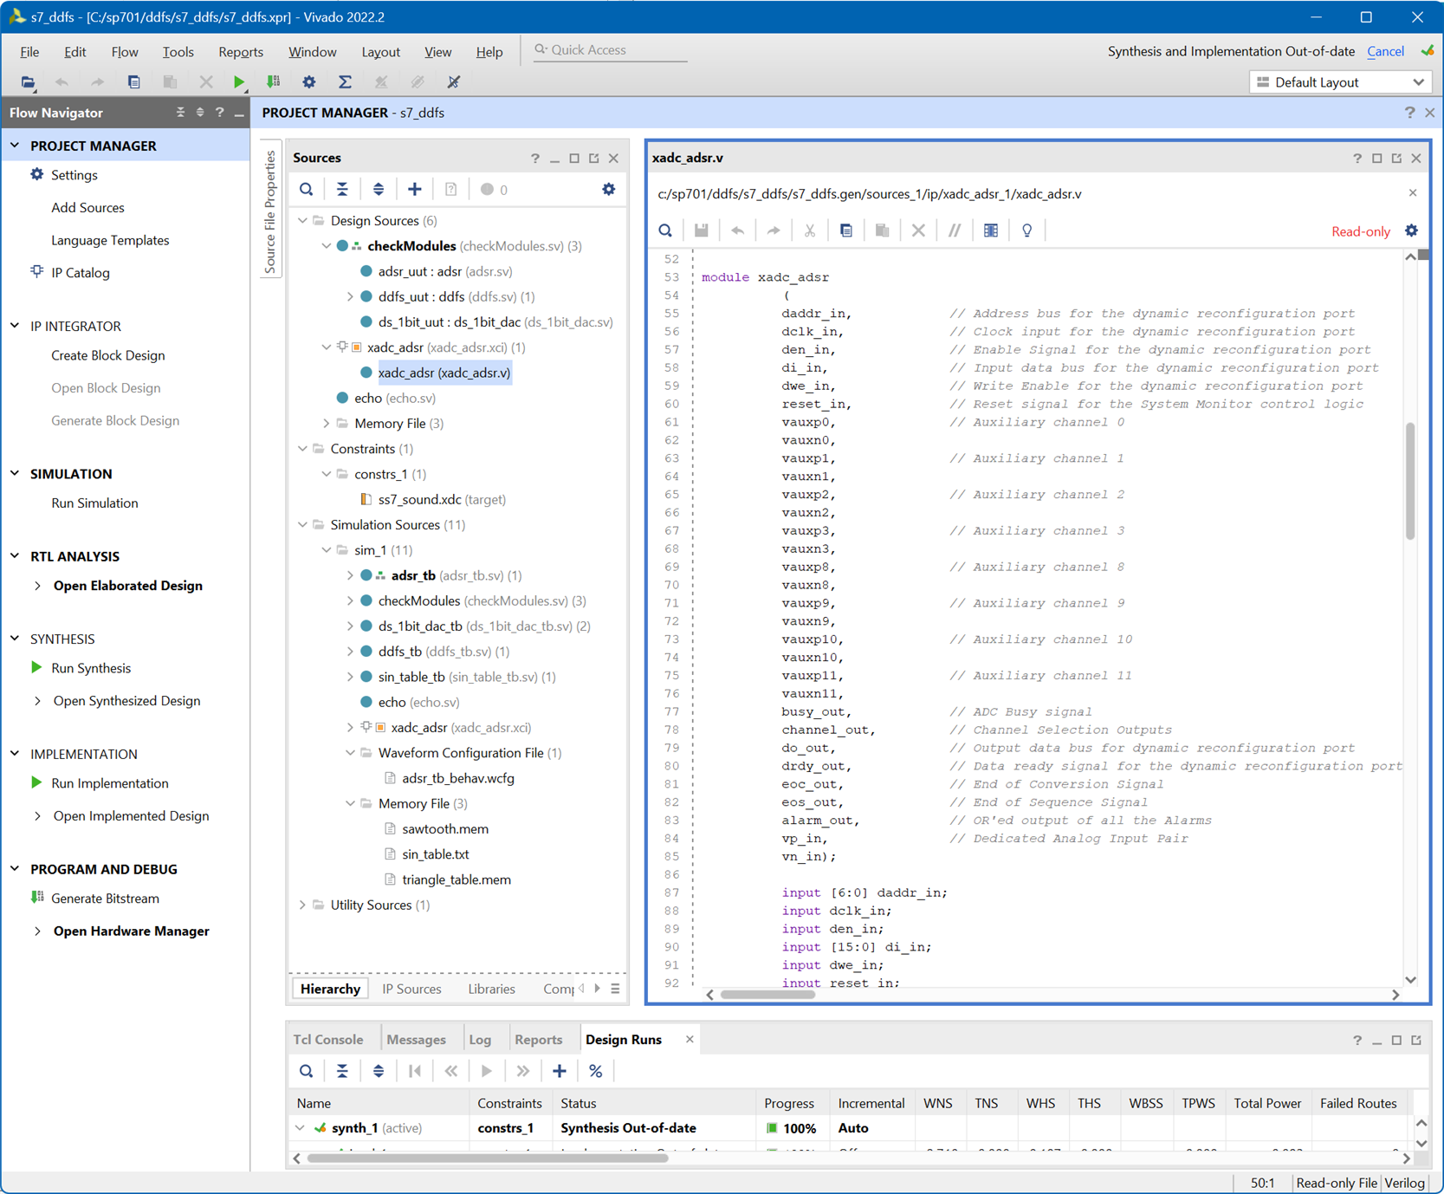Open the Tools menu
This screenshot has width=1444, height=1194.
click(x=178, y=52)
